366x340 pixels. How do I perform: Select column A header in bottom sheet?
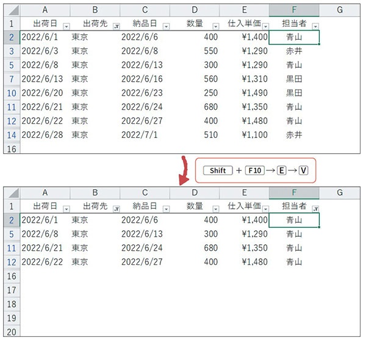[45, 193]
